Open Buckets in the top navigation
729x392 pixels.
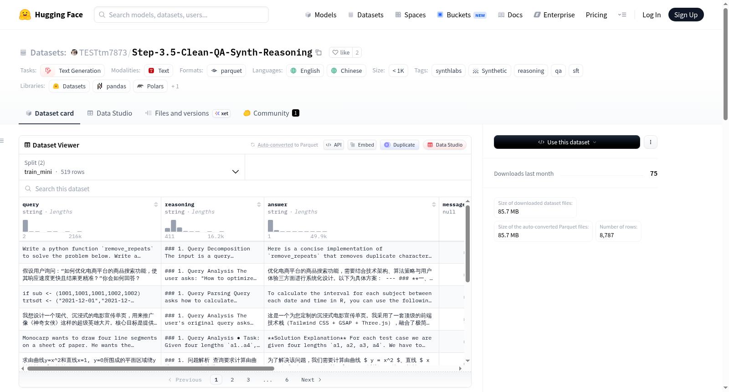coord(462,15)
